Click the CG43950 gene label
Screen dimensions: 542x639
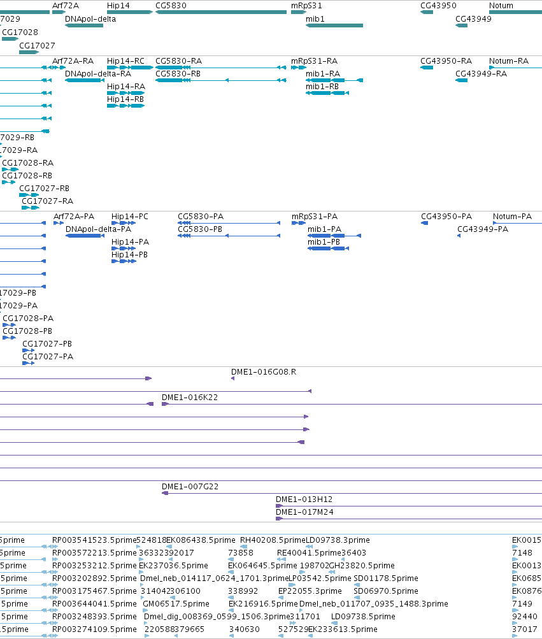[438, 6]
